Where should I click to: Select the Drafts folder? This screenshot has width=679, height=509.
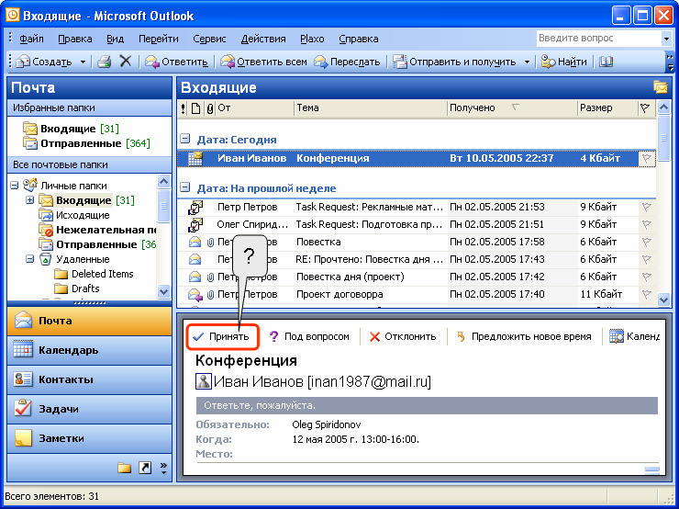[x=77, y=288]
